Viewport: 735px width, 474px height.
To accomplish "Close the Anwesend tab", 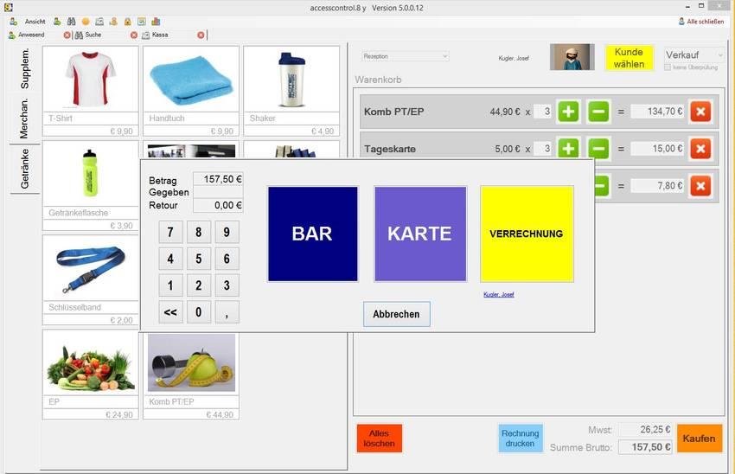I will pyautogui.click(x=67, y=35).
